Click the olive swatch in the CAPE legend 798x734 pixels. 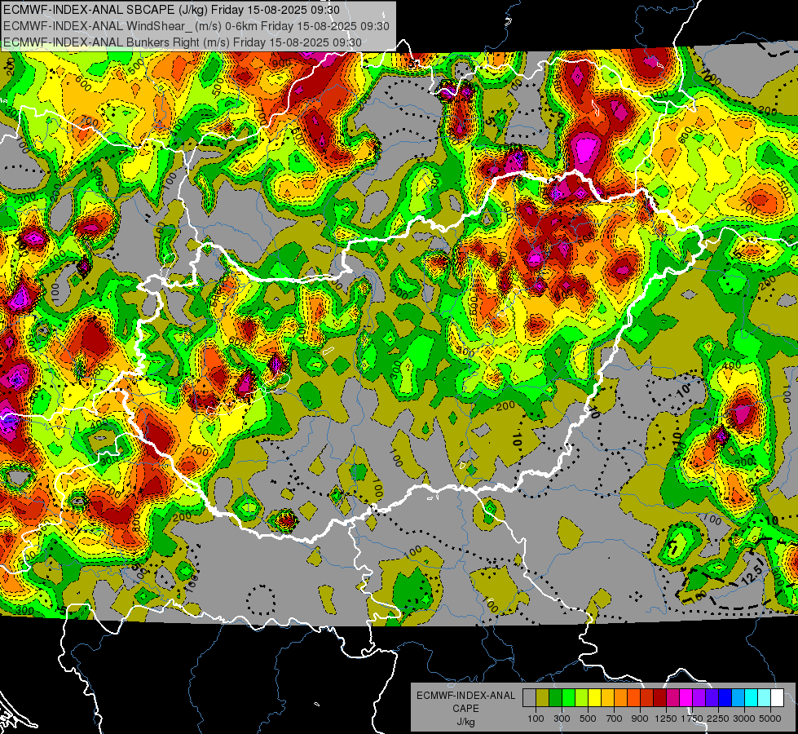pyautogui.click(x=543, y=698)
